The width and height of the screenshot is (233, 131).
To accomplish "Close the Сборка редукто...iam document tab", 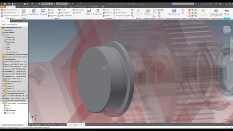I will coord(83,125).
